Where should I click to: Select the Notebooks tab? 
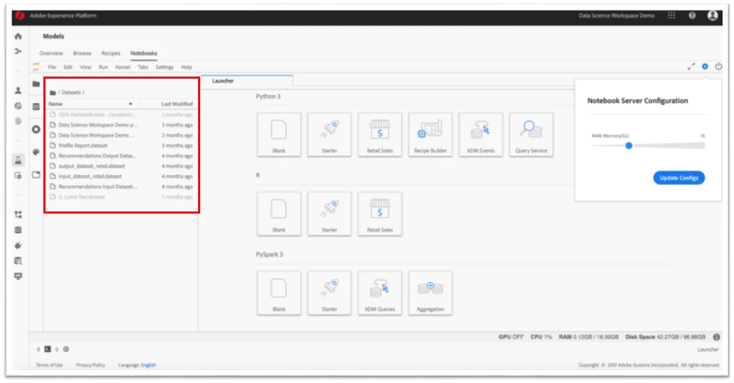click(144, 54)
